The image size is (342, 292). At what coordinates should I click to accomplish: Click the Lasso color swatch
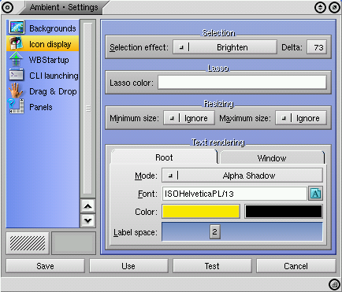coord(242,83)
